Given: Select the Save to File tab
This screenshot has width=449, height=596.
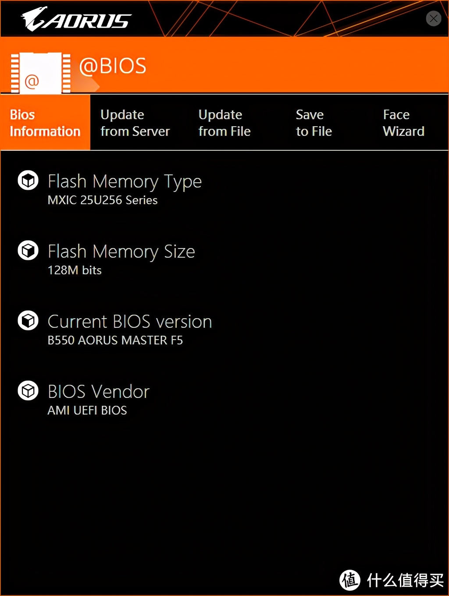Looking at the screenshot, I should point(314,123).
